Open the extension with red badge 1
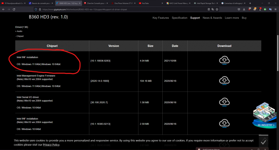 coord(260,9)
